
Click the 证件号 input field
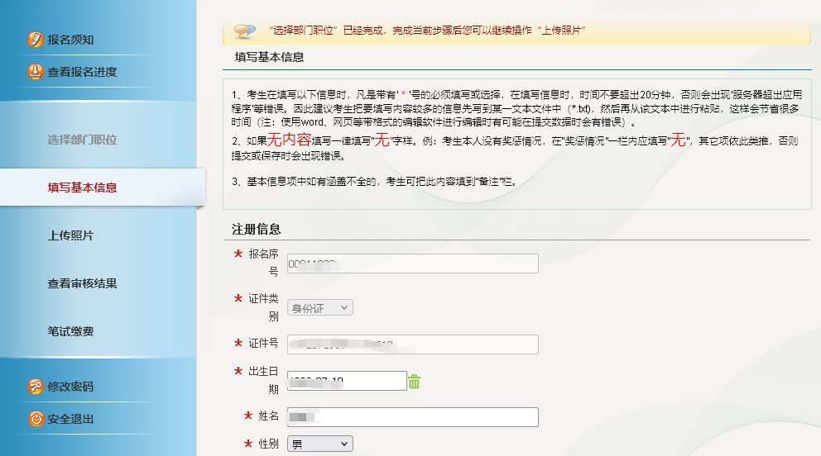[413, 344]
